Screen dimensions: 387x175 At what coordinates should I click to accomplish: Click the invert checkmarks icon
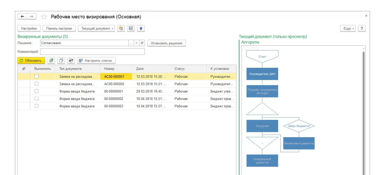[x=71, y=61]
